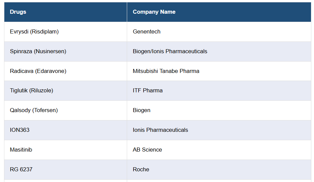This screenshot has height=182, width=314.
Task: Click the Roche company cell
Action: click(x=141, y=169)
